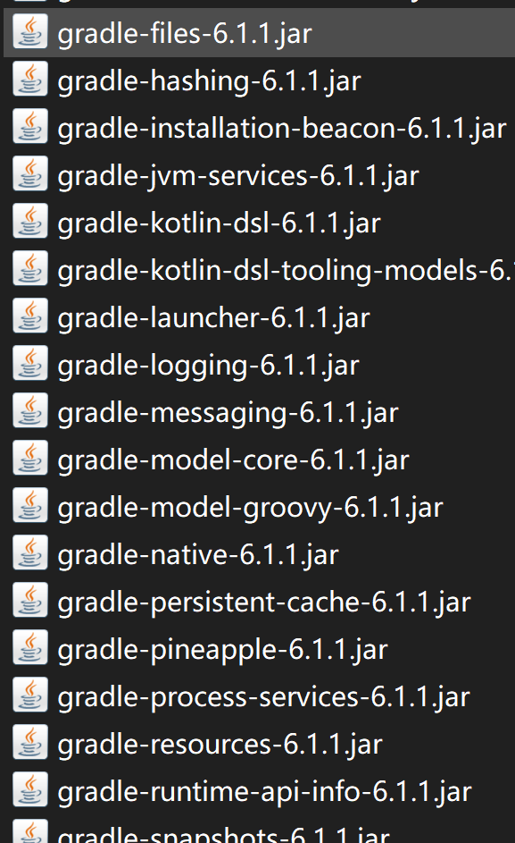The height and width of the screenshot is (843, 515).
Task: Select gradle-model-core-6.1.1.jar file name
Action: [x=234, y=460]
